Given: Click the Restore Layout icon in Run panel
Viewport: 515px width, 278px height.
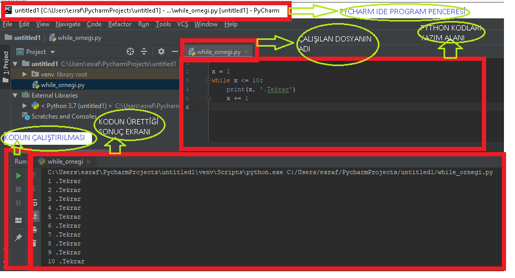Looking at the screenshot, I should pos(18,220).
